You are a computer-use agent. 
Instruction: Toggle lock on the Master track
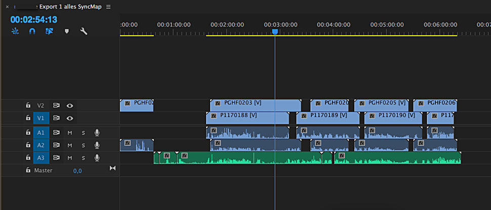click(28, 170)
